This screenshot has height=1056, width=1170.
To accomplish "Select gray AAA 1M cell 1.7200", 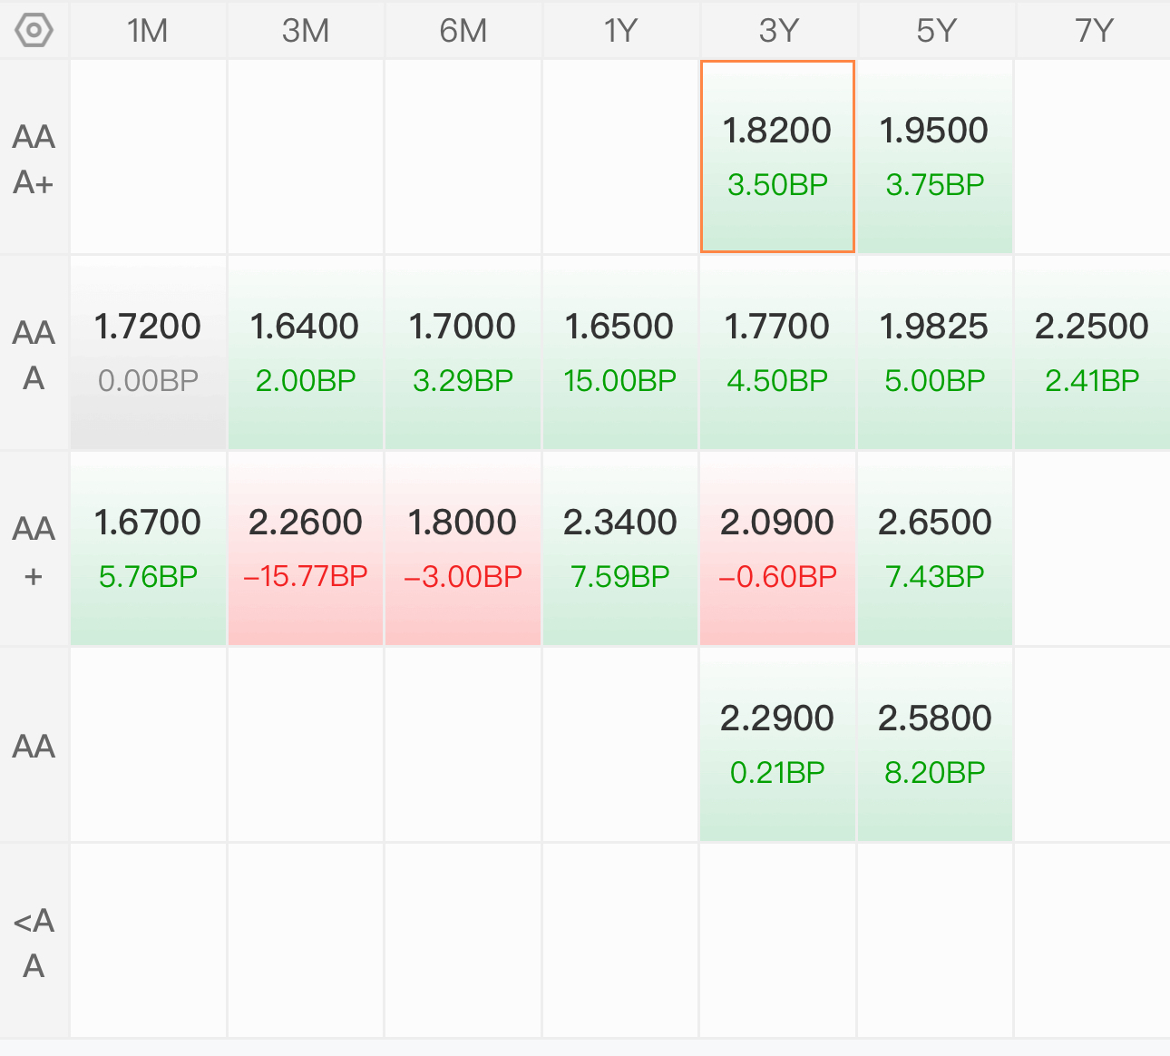I will (x=148, y=353).
